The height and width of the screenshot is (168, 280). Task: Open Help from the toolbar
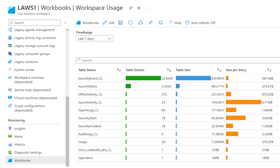[175, 23]
